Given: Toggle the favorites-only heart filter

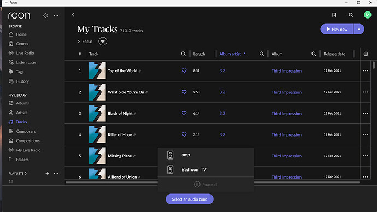Looking at the screenshot, I should click(103, 42).
